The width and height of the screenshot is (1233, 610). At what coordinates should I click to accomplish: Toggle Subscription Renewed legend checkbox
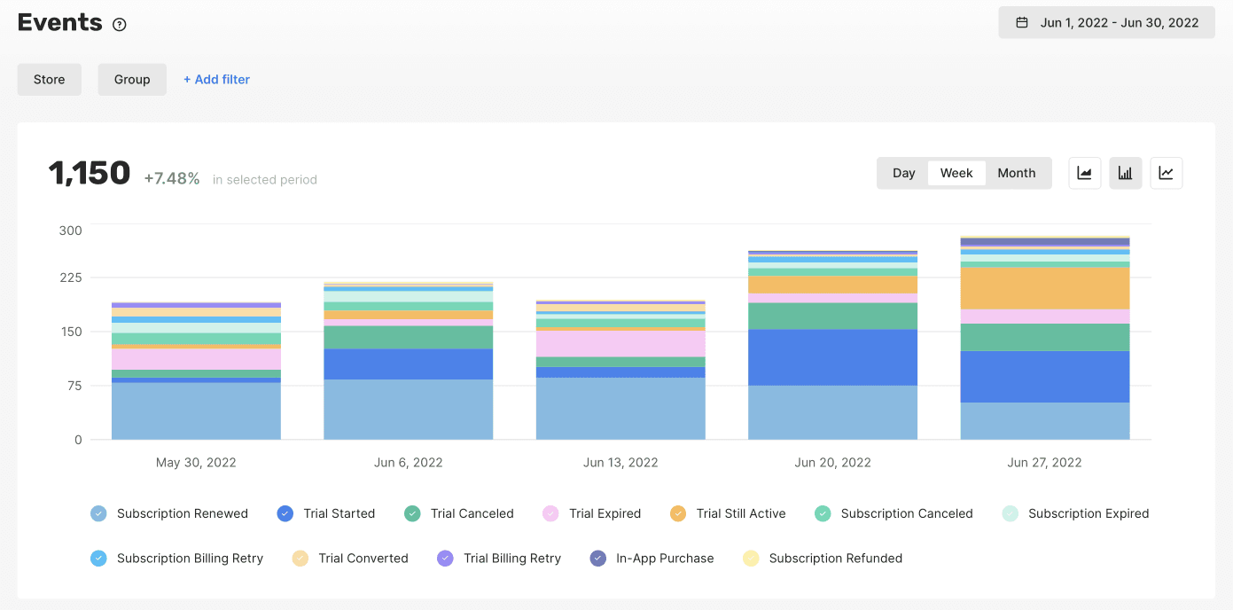point(98,513)
